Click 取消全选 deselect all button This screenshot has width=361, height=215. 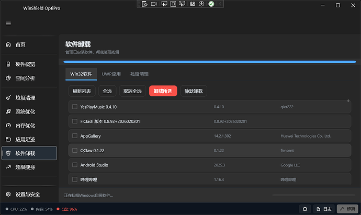coord(132,91)
